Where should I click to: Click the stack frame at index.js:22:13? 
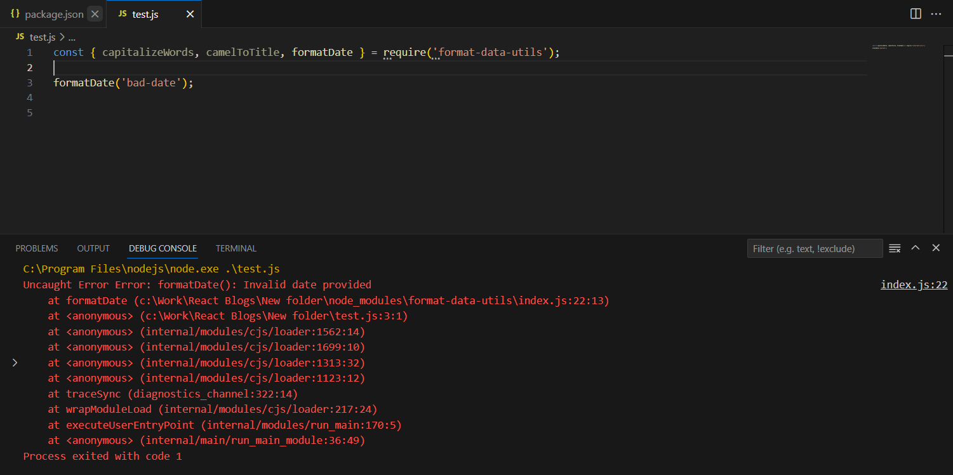328,300
